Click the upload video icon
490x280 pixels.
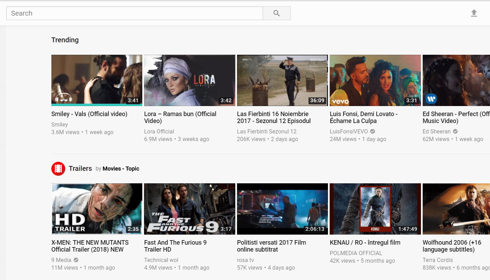coord(474,13)
